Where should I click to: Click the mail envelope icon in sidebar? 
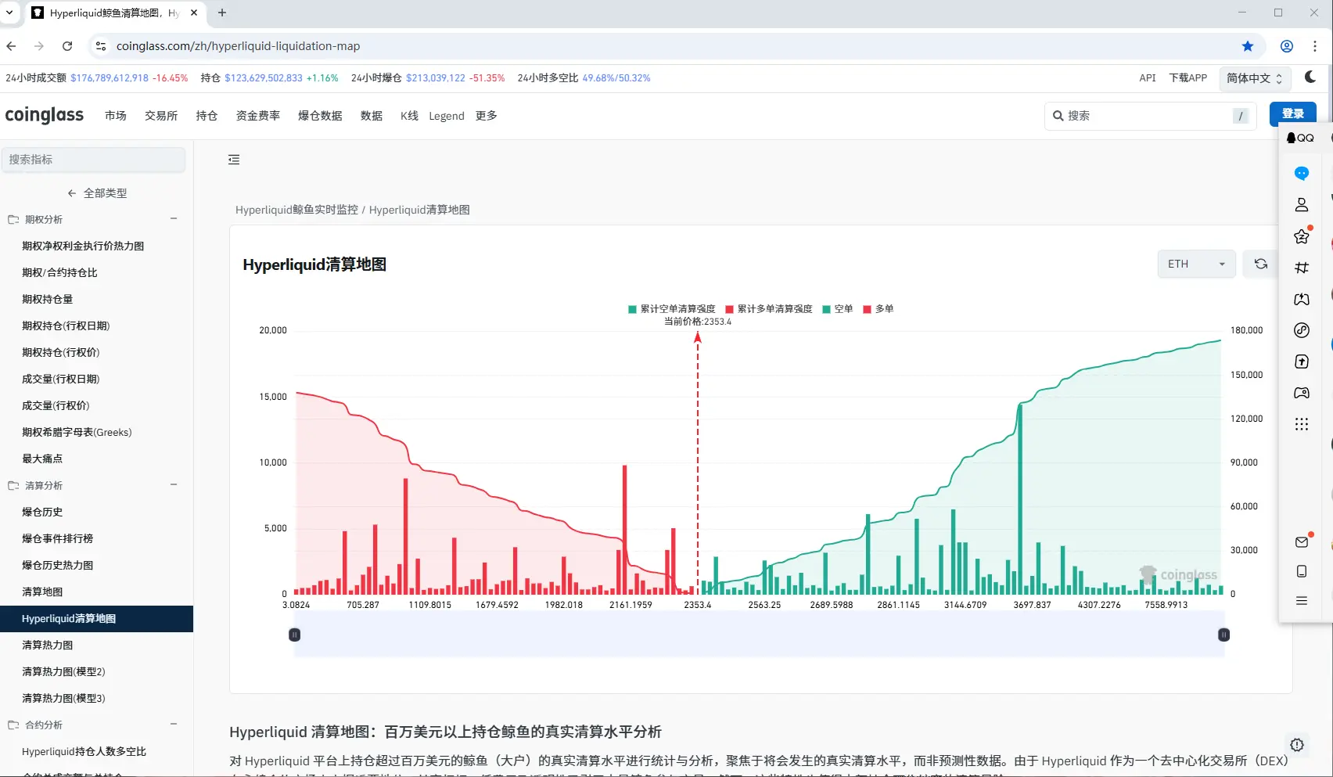click(1302, 541)
